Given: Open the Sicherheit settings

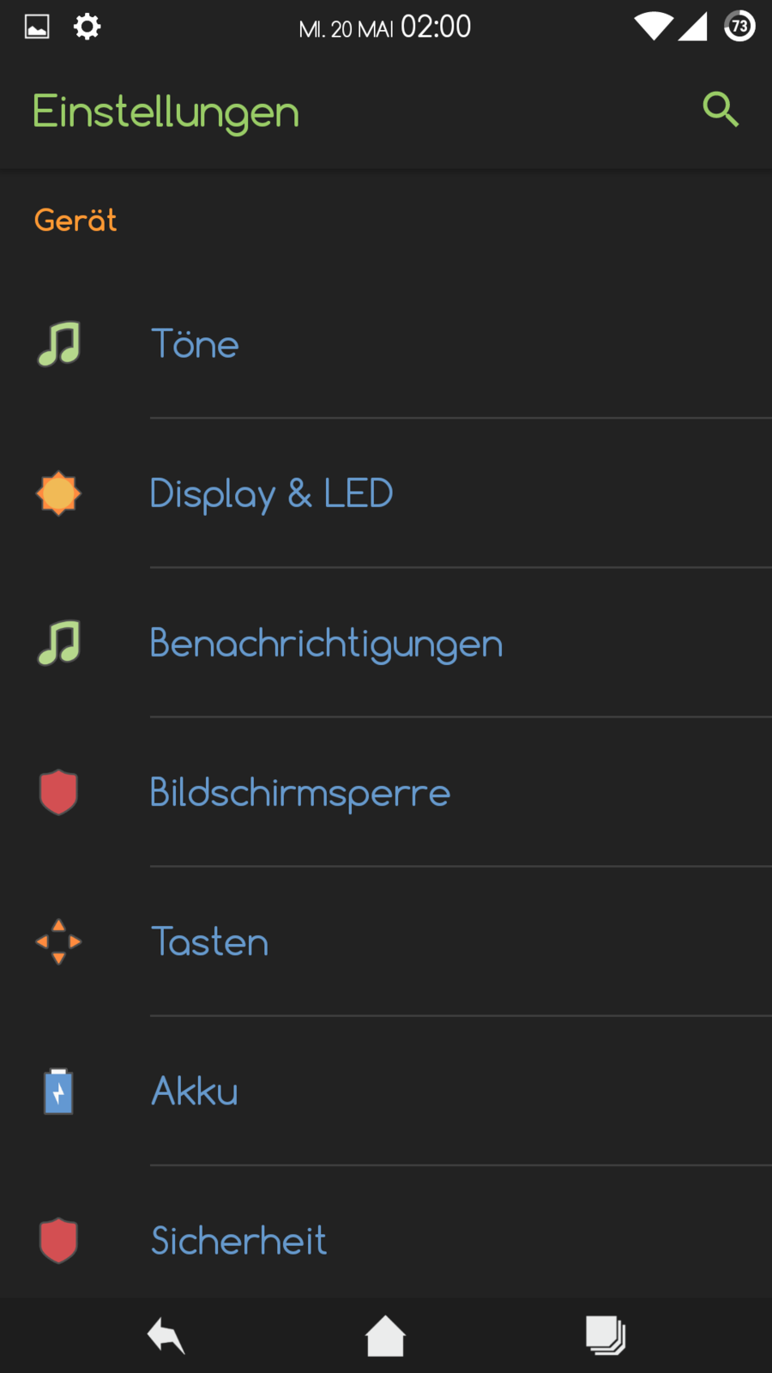Looking at the screenshot, I should pyautogui.click(x=239, y=1240).
